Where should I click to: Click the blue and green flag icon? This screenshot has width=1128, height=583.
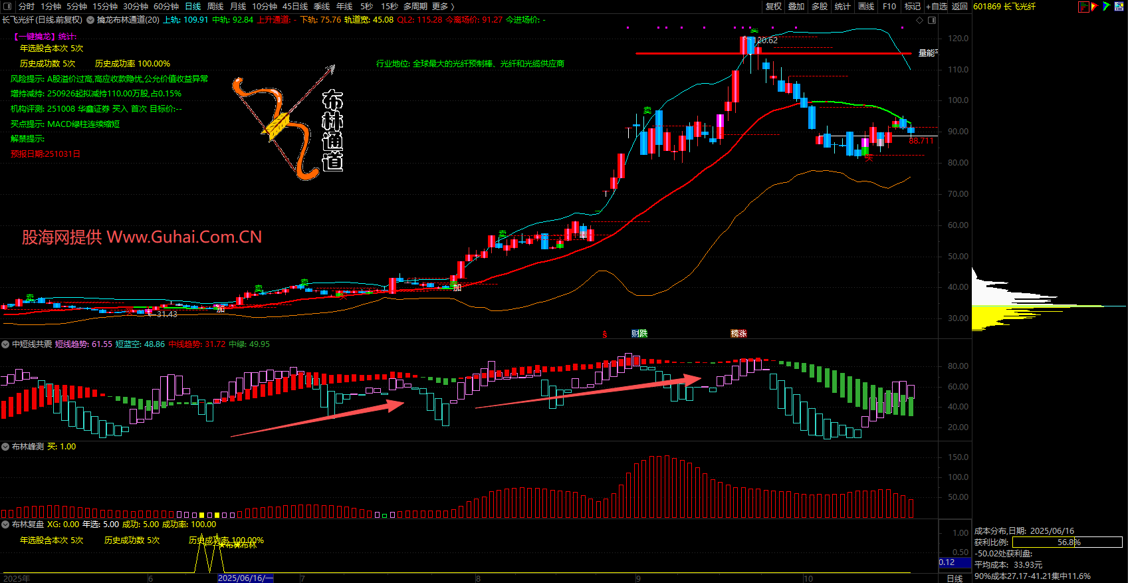(1106, 7)
